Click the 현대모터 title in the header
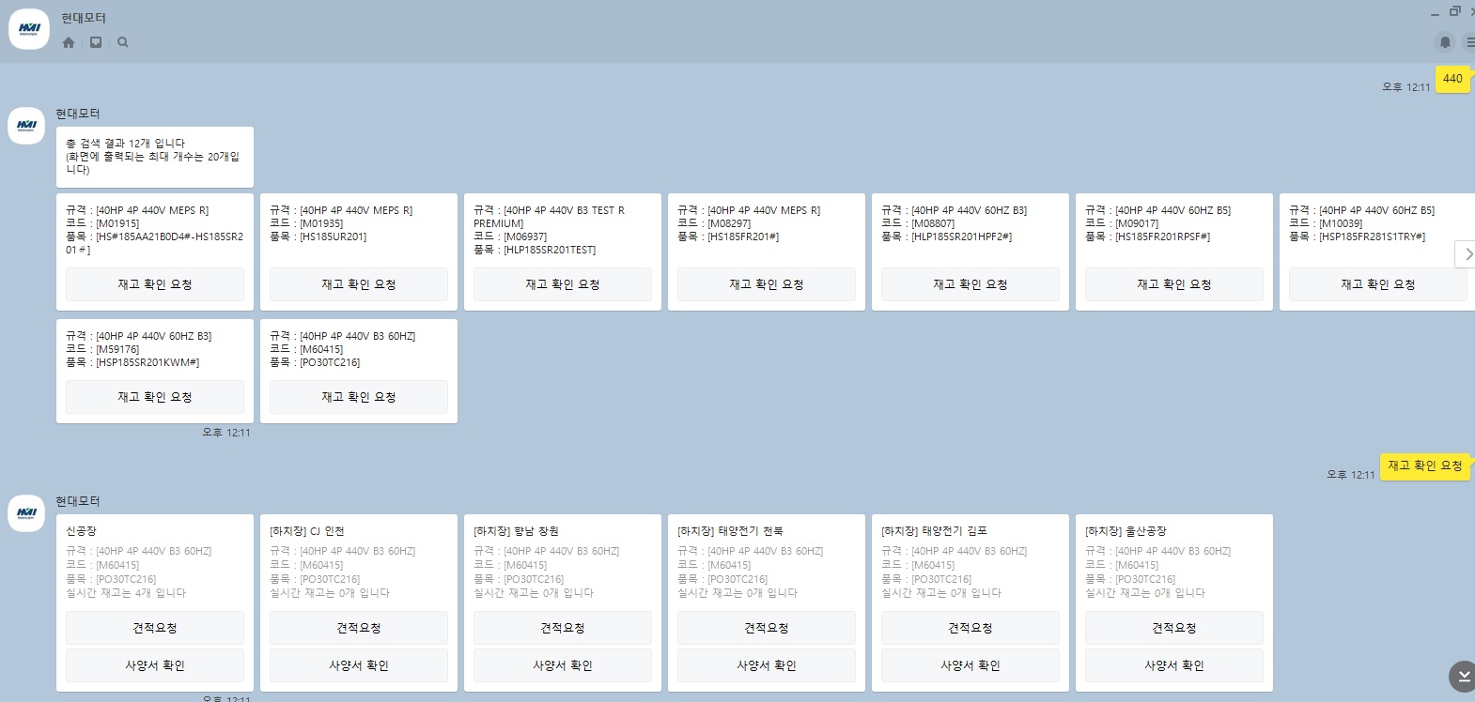1475x702 pixels. pyautogui.click(x=84, y=18)
